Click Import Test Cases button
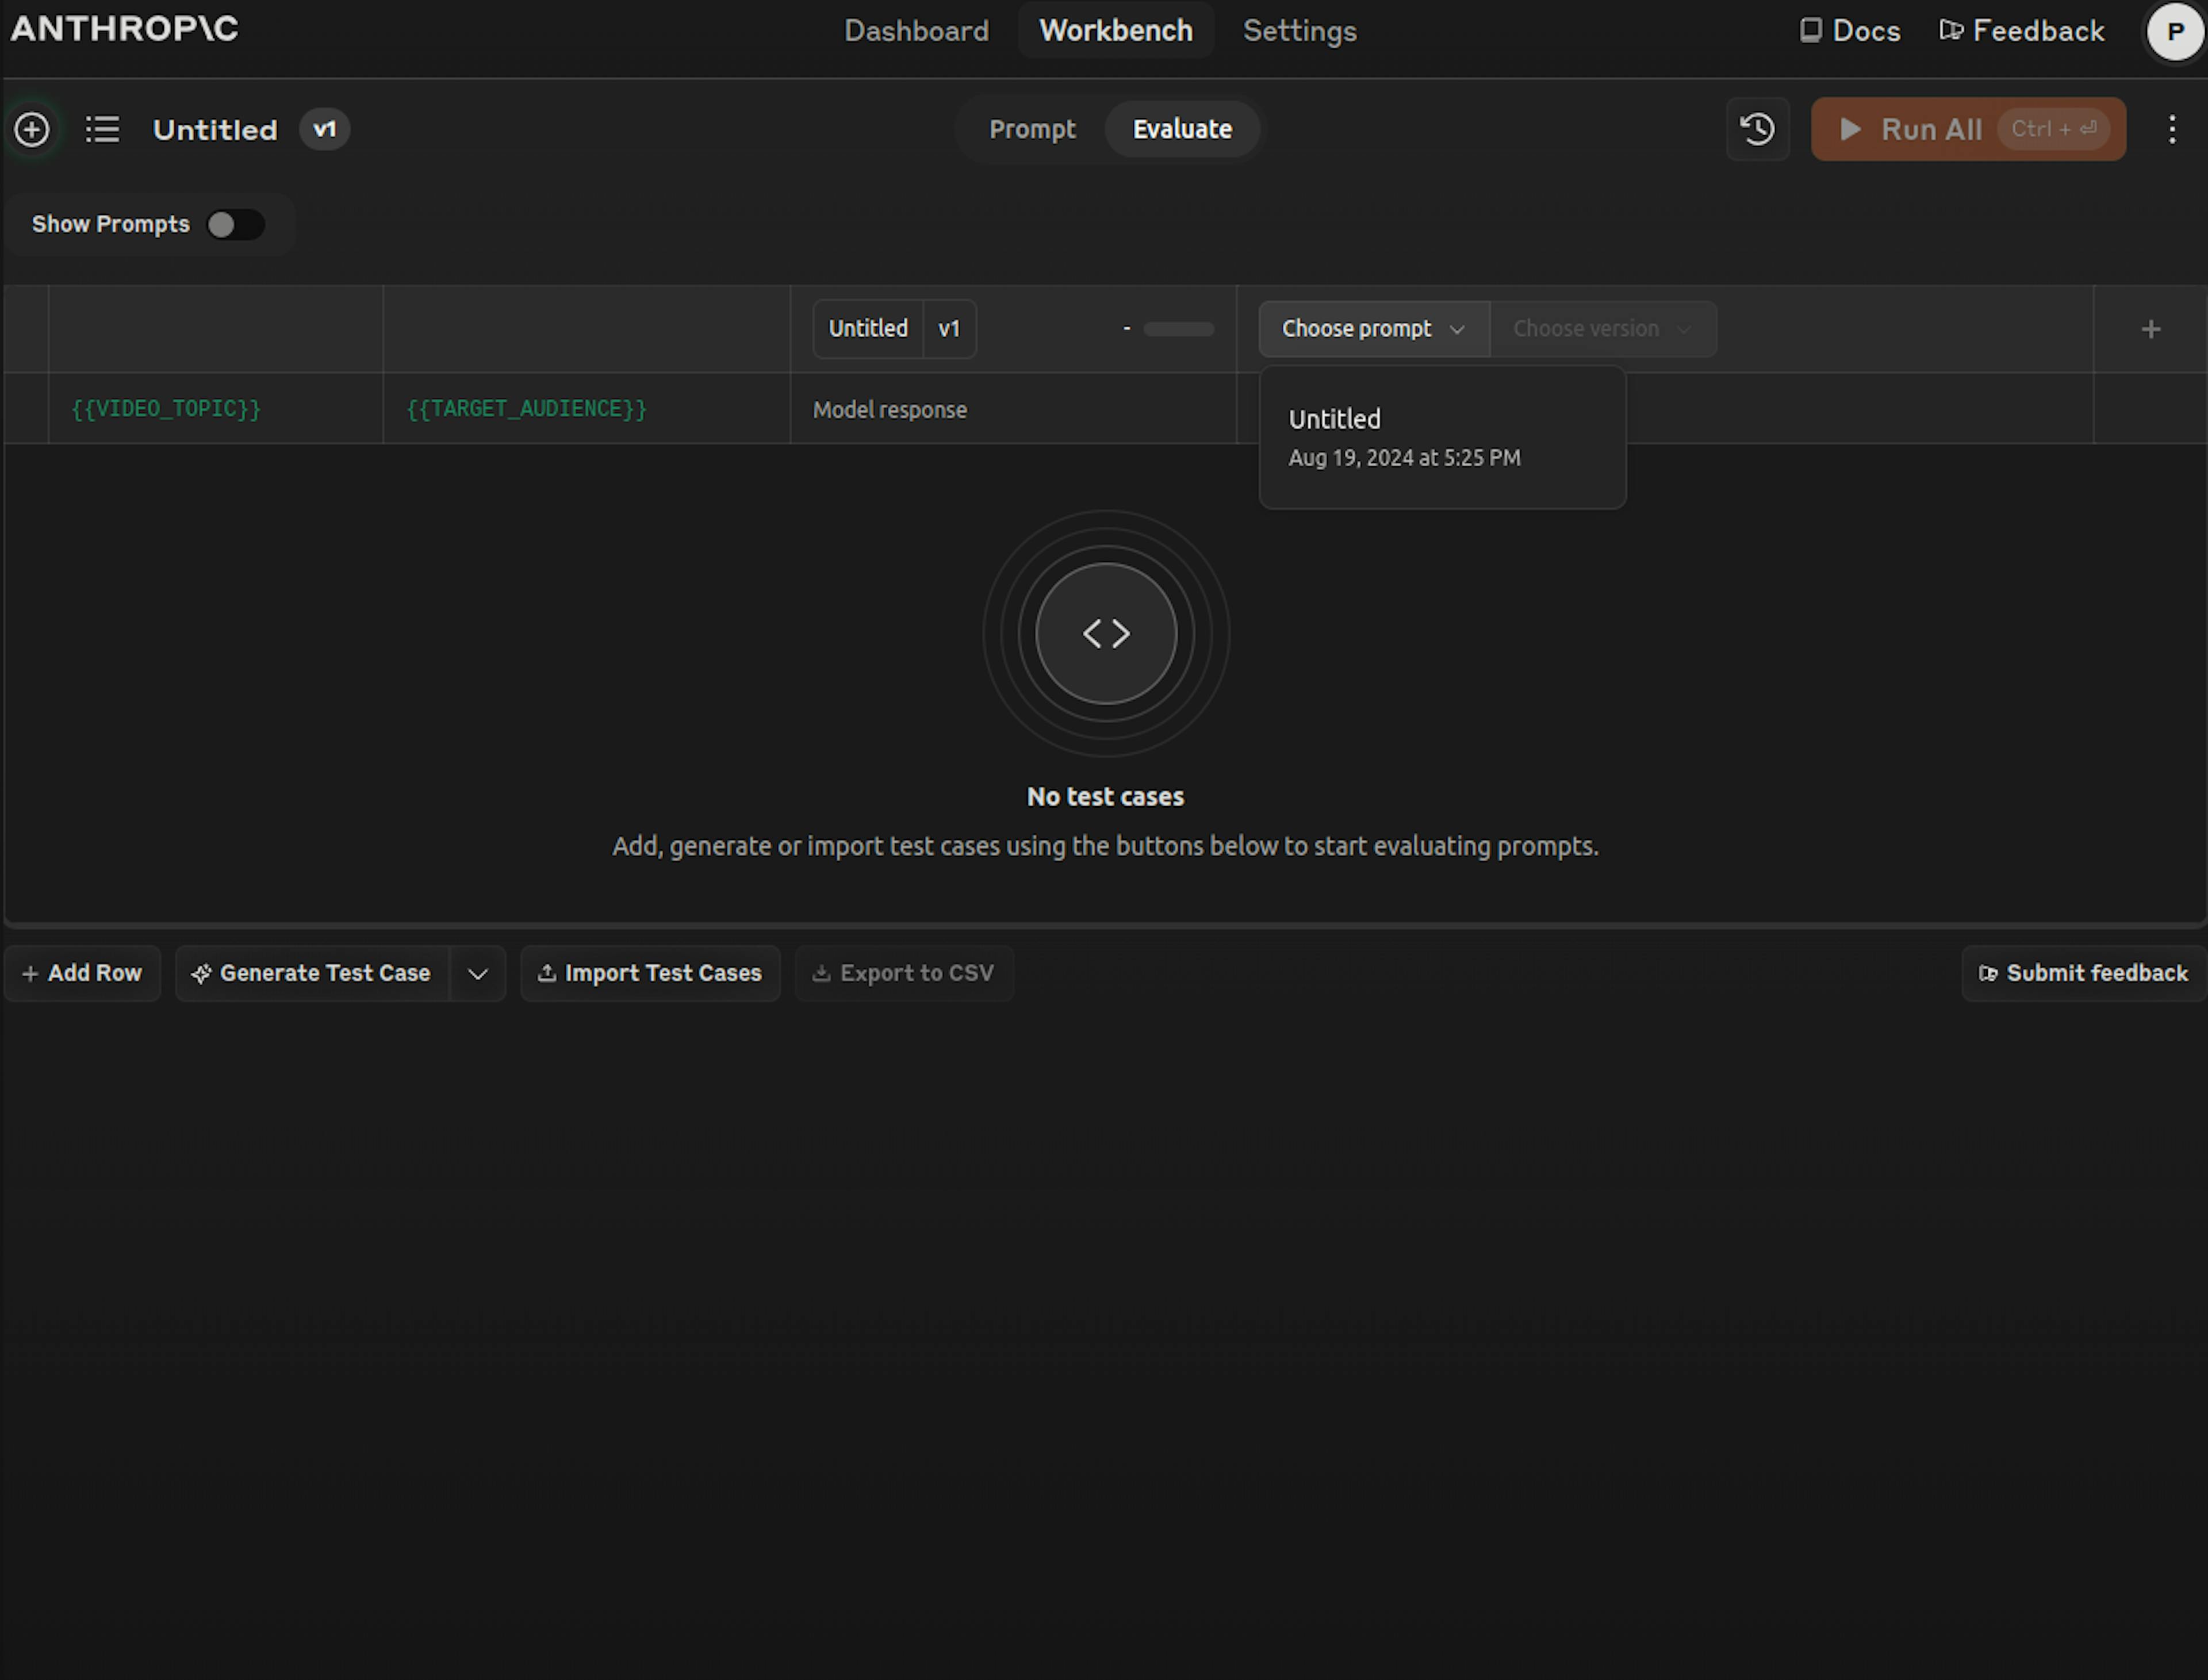Image resolution: width=2208 pixels, height=1680 pixels. click(x=650, y=974)
